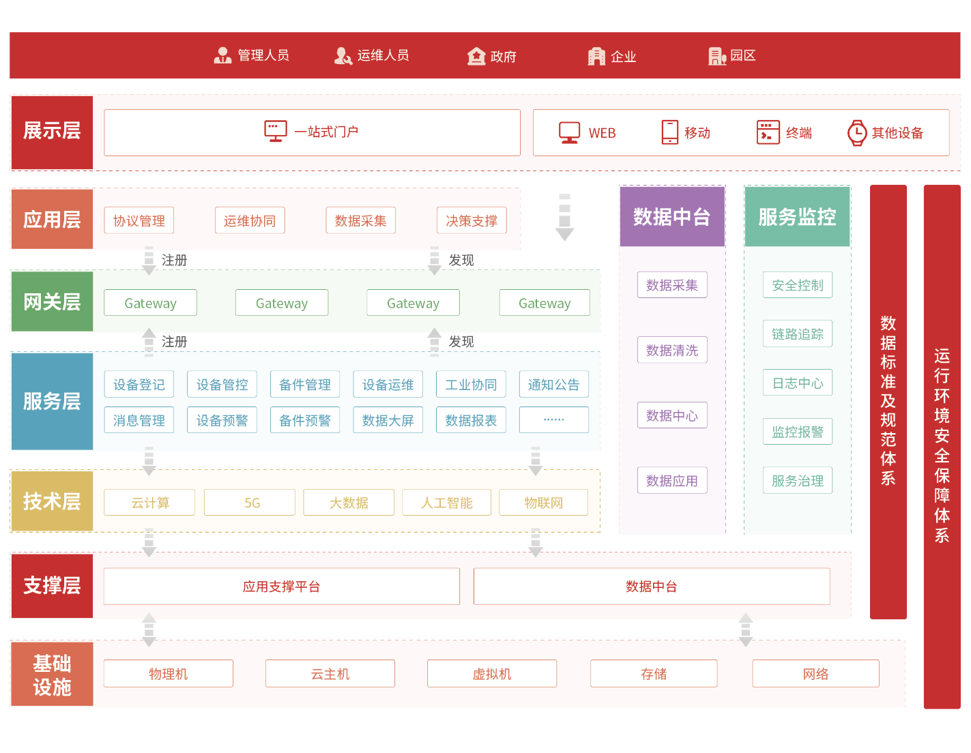Viewport: 971px width, 753px height.
Task: Select the 移动 phone icon
Action: [669, 132]
